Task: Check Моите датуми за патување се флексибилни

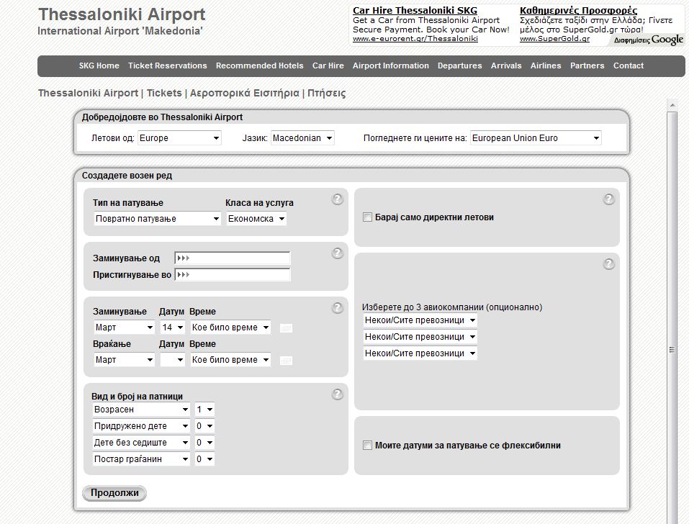Action: point(367,446)
